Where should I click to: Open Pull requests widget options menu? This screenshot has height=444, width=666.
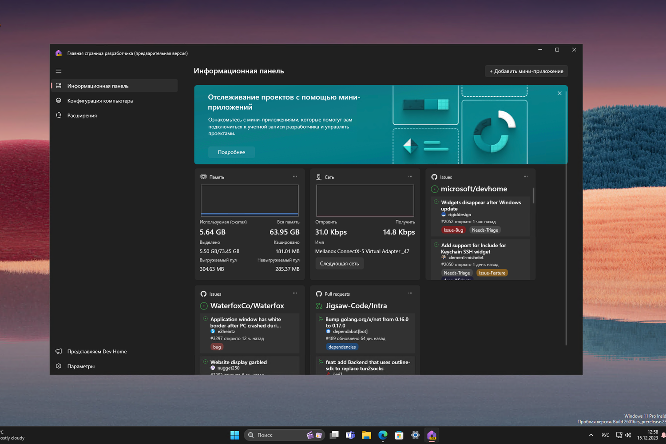click(x=410, y=293)
